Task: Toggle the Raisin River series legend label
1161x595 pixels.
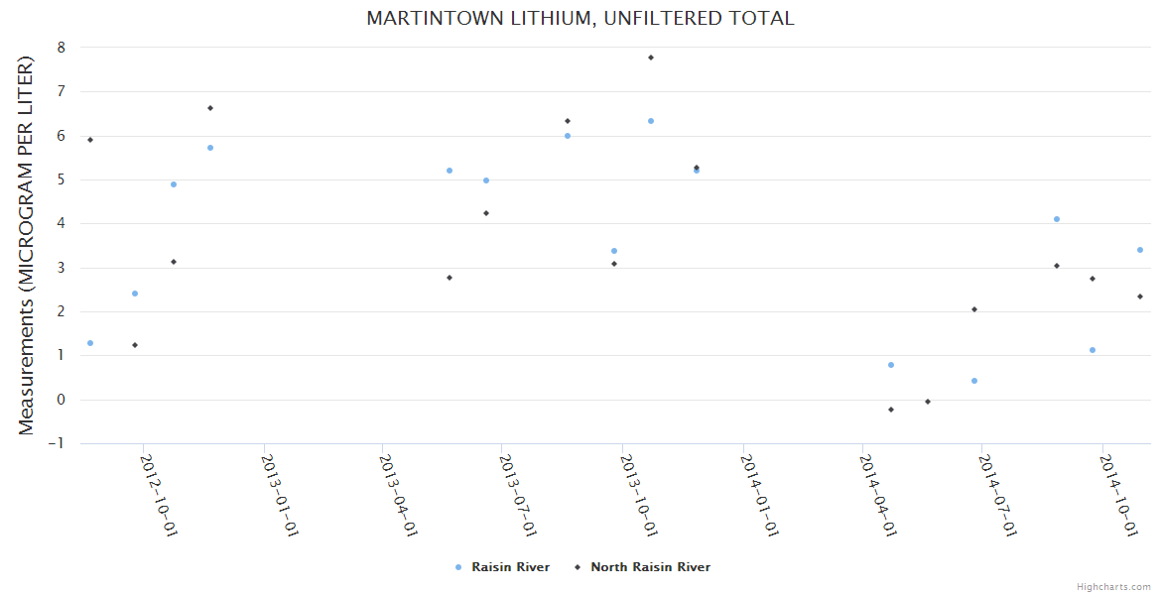Action: click(510, 567)
